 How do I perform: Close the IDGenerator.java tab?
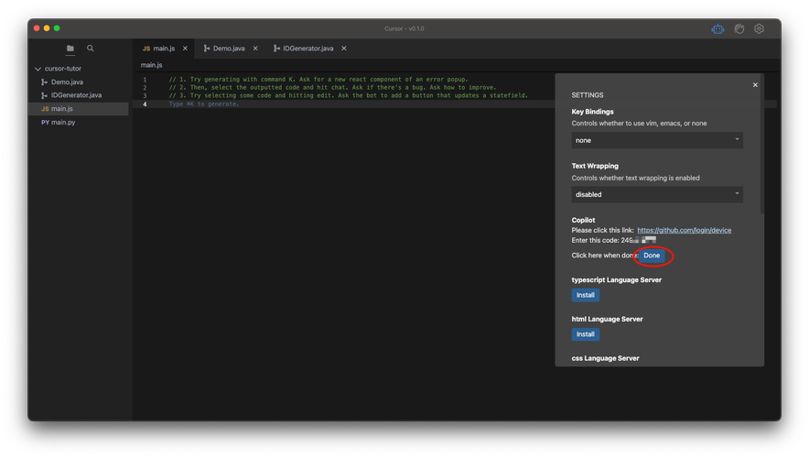[344, 49]
